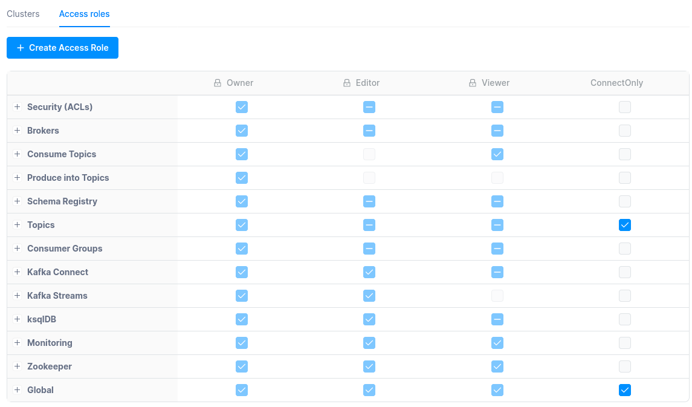Screen dimensions: 692x407
Task: Click the Editor column header text
Action: pyautogui.click(x=367, y=83)
